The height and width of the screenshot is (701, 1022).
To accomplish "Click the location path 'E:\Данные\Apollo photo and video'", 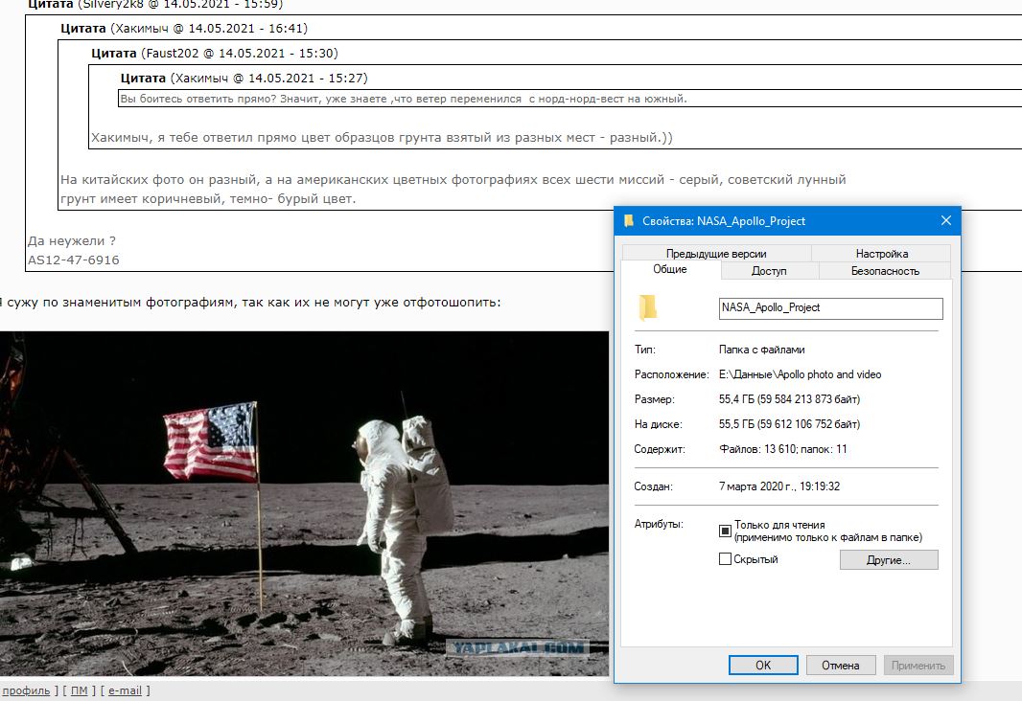I will click(800, 374).
